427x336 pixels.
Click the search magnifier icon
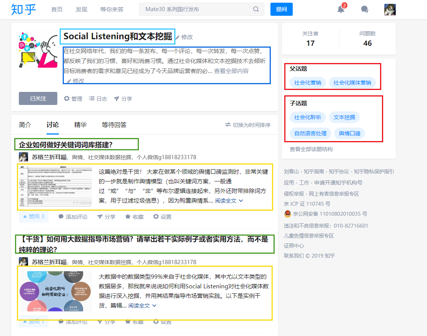coord(256,9)
